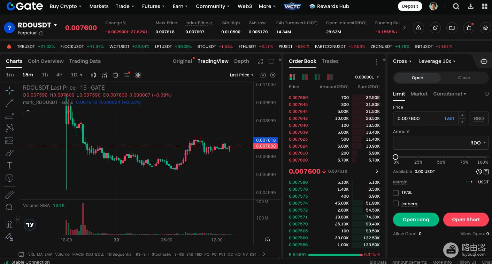Select the ruler measure tool
The image size is (492, 264).
coord(9,195)
